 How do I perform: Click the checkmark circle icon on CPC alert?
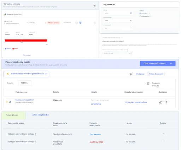[x=76, y=23]
